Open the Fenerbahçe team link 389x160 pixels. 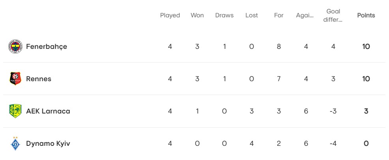click(47, 47)
